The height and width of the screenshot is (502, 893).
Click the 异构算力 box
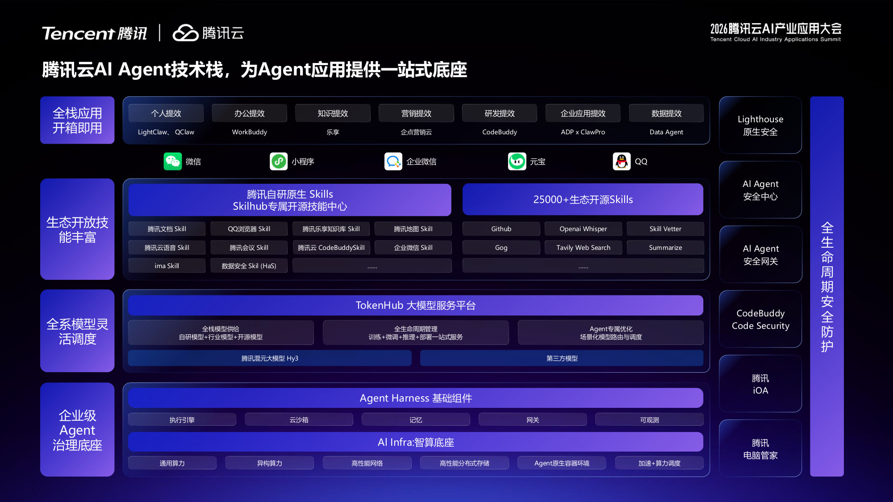pos(269,463)
